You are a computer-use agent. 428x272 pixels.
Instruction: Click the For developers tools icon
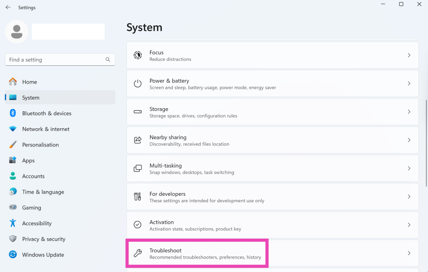pyautogui.click(x=138, y=197)
